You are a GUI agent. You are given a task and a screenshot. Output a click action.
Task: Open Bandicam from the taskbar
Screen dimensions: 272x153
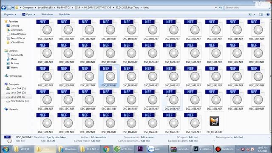pos(225,149)
